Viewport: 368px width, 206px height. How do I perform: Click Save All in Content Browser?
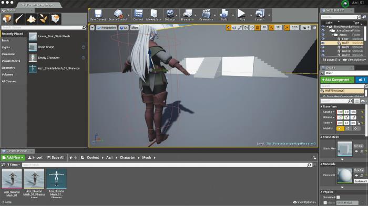coord(56,158)
